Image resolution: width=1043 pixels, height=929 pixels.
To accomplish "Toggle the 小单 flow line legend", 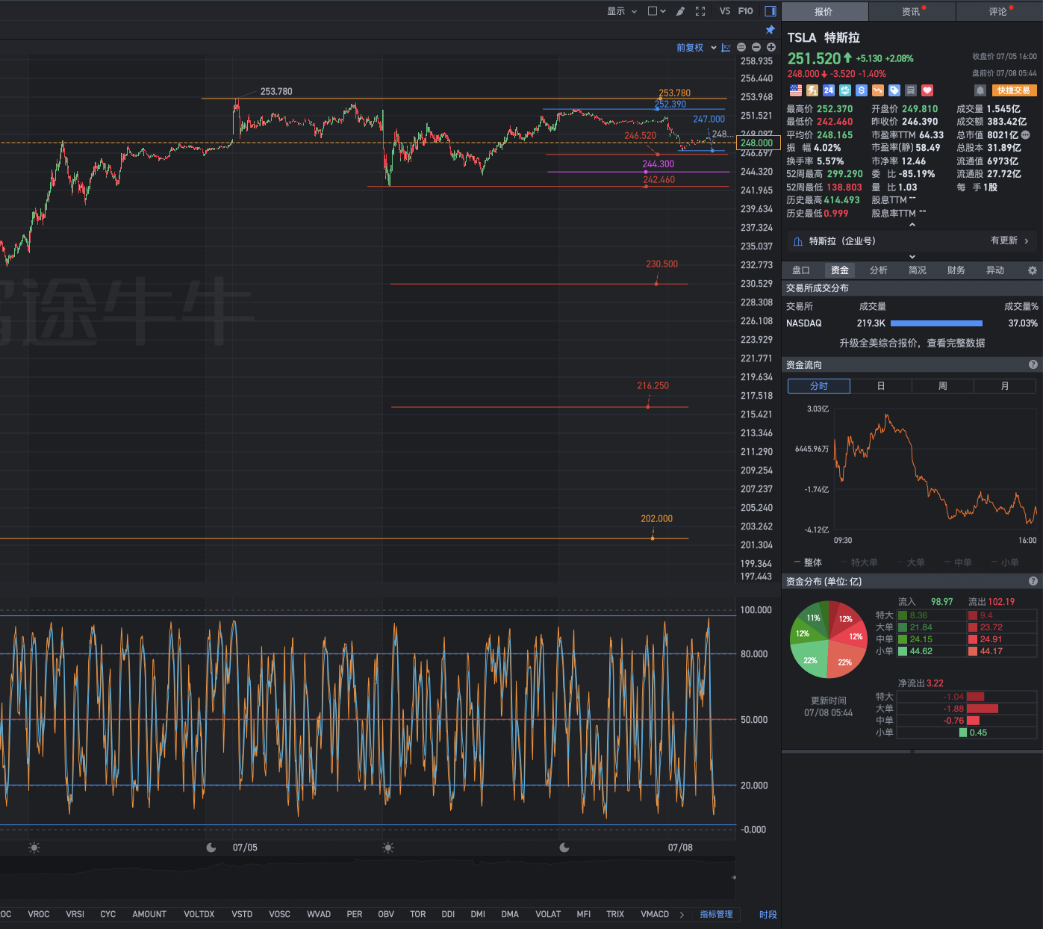I will 1005,562.
